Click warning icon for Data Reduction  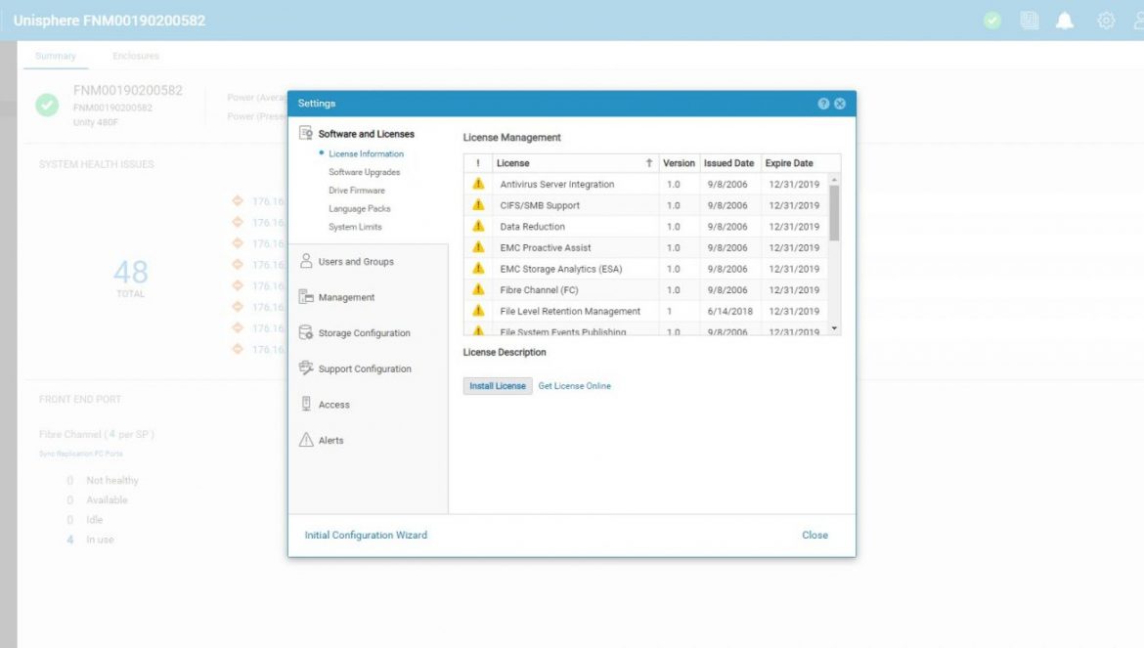tap(478, 226)
